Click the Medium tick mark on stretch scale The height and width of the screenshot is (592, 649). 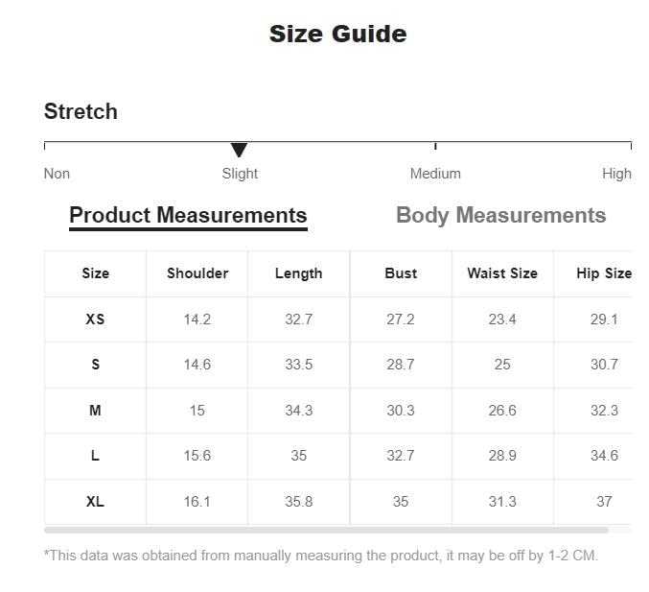tap(435, 146)
